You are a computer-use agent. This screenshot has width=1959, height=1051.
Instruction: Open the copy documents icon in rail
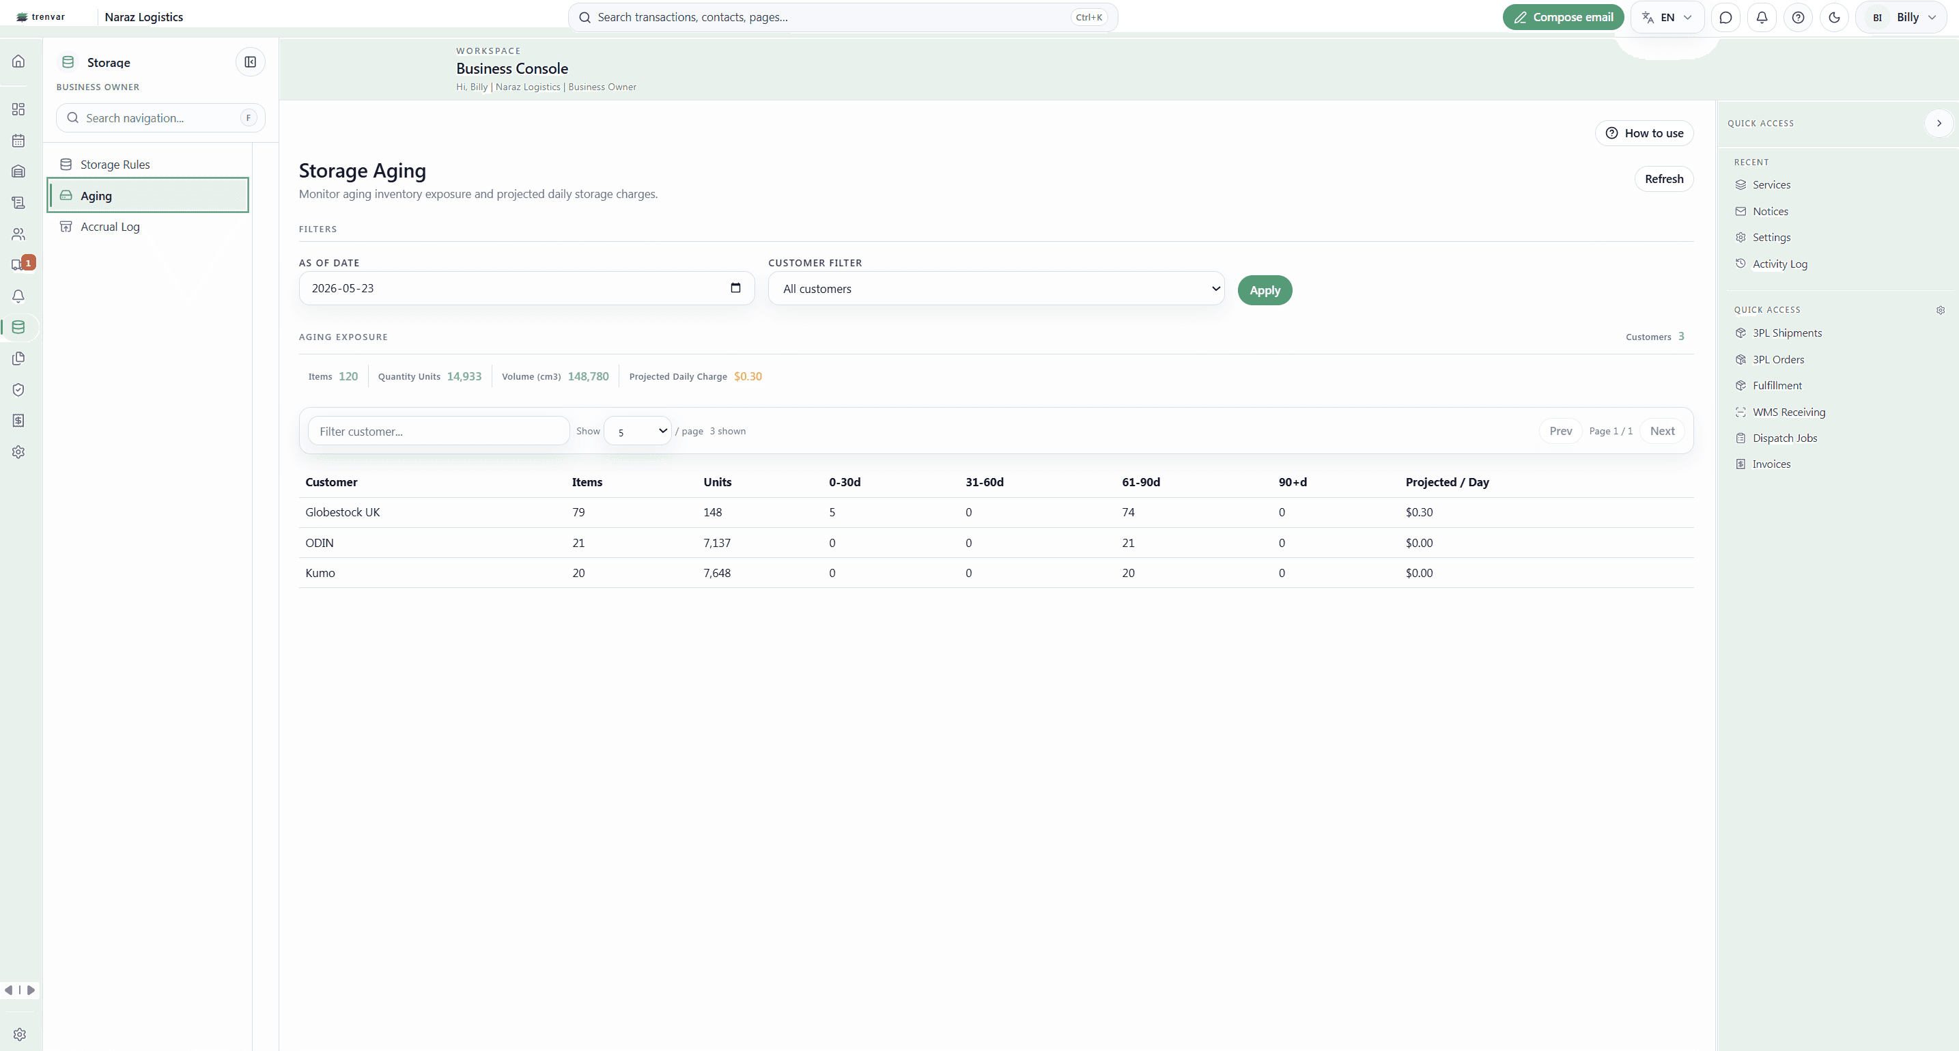click(18, 359)
